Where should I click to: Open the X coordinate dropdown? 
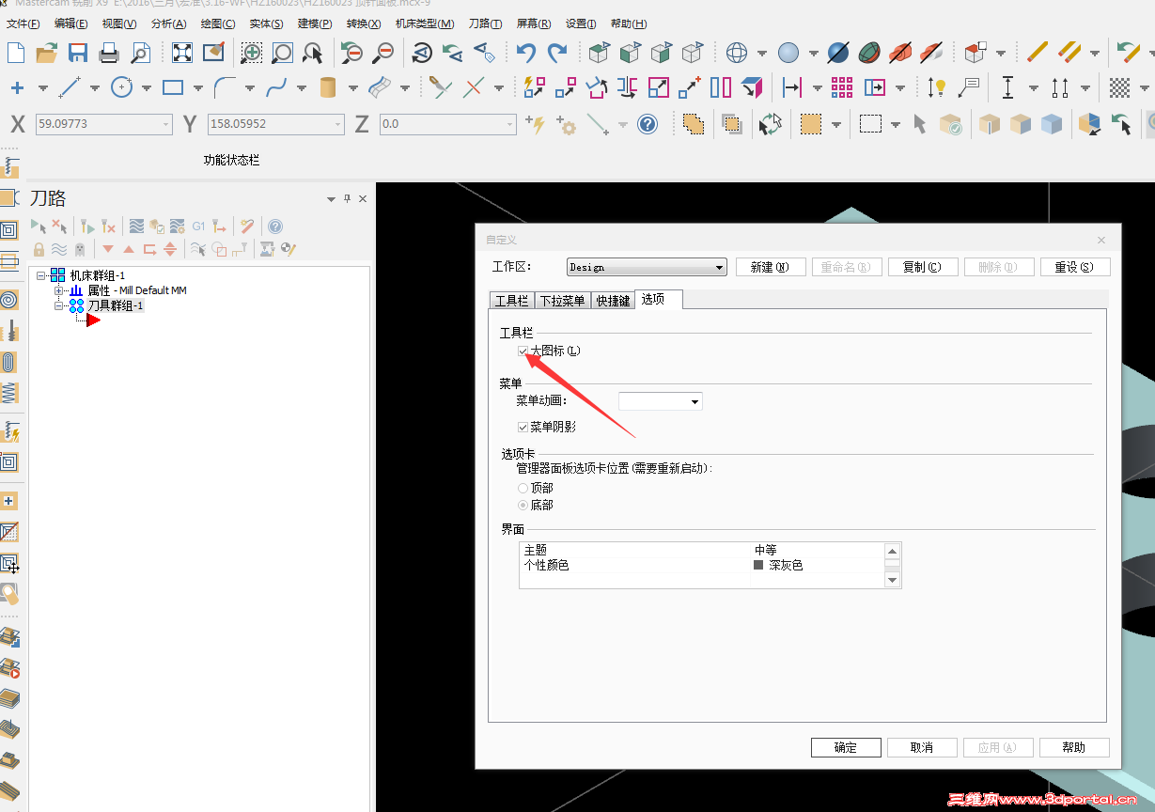[166, 124]
